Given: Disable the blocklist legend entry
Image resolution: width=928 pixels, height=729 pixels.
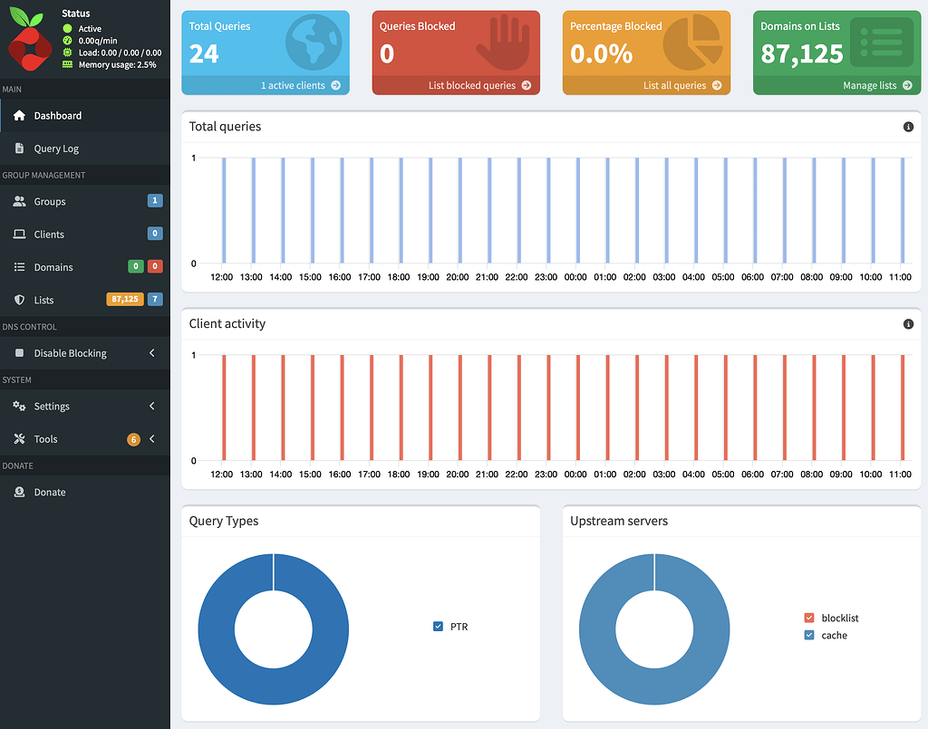Looking at the screenshot, I should click(x=811, y=618).
